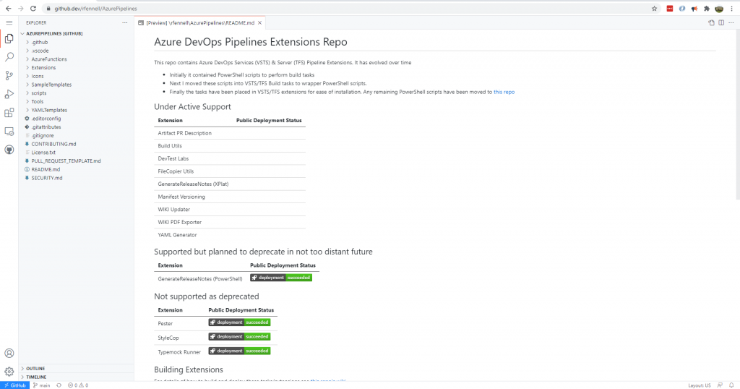Expand the YAMLTemplates folder
740x389 pixels.
(x=76, y=110)
